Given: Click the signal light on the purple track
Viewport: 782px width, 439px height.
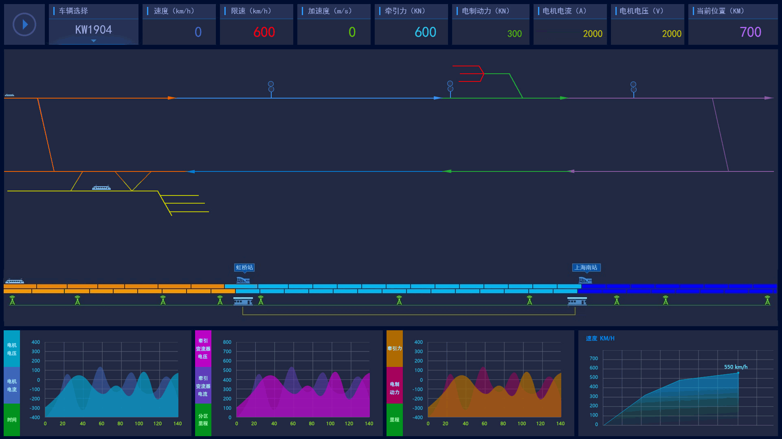Looking at the screenshot, I should 633,87.
